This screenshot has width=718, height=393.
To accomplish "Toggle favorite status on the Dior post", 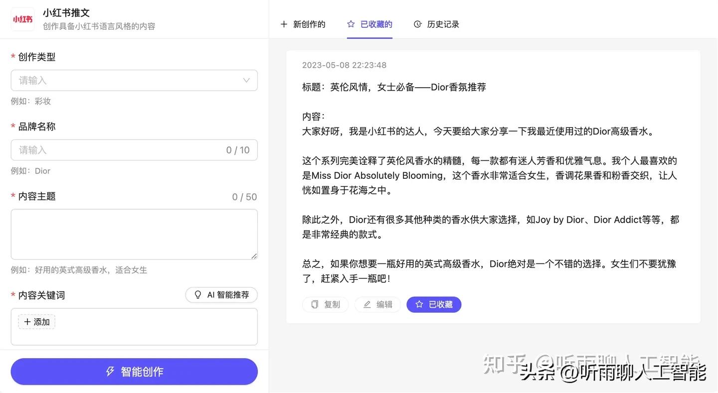I will point(434,304).
